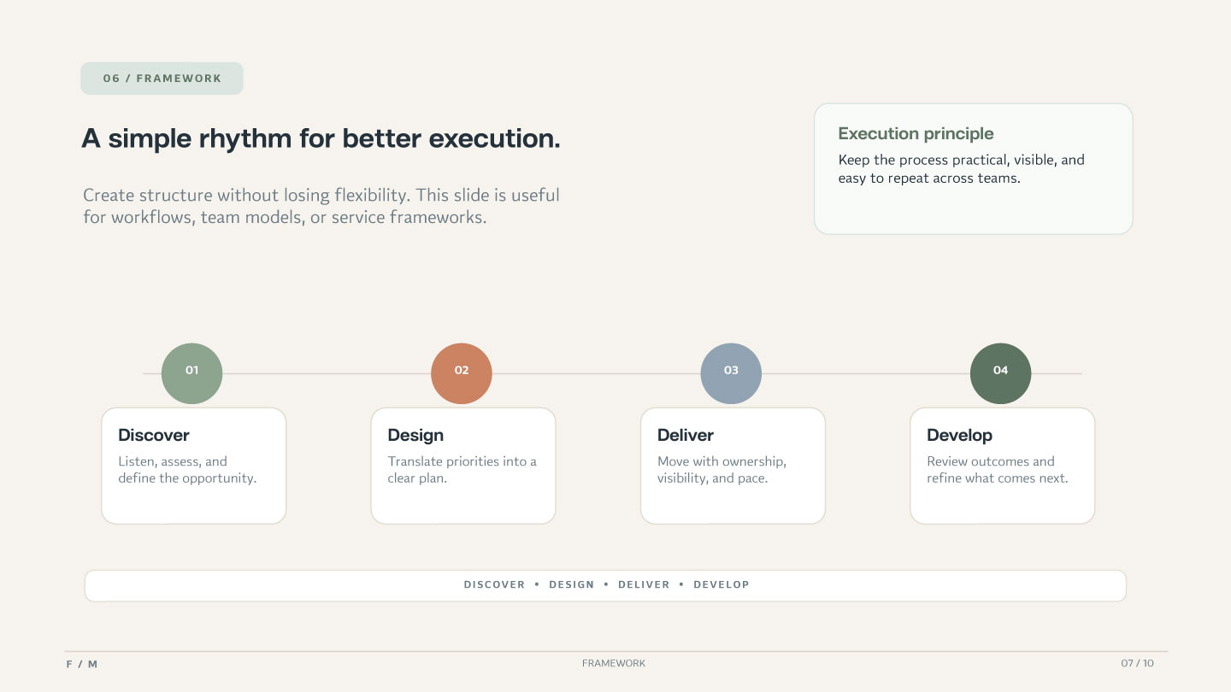Click DISCOVER in the bottom summary bar
Image resolution: width=1231 pixels, height=692 pixels.
(x=495, y=585)
